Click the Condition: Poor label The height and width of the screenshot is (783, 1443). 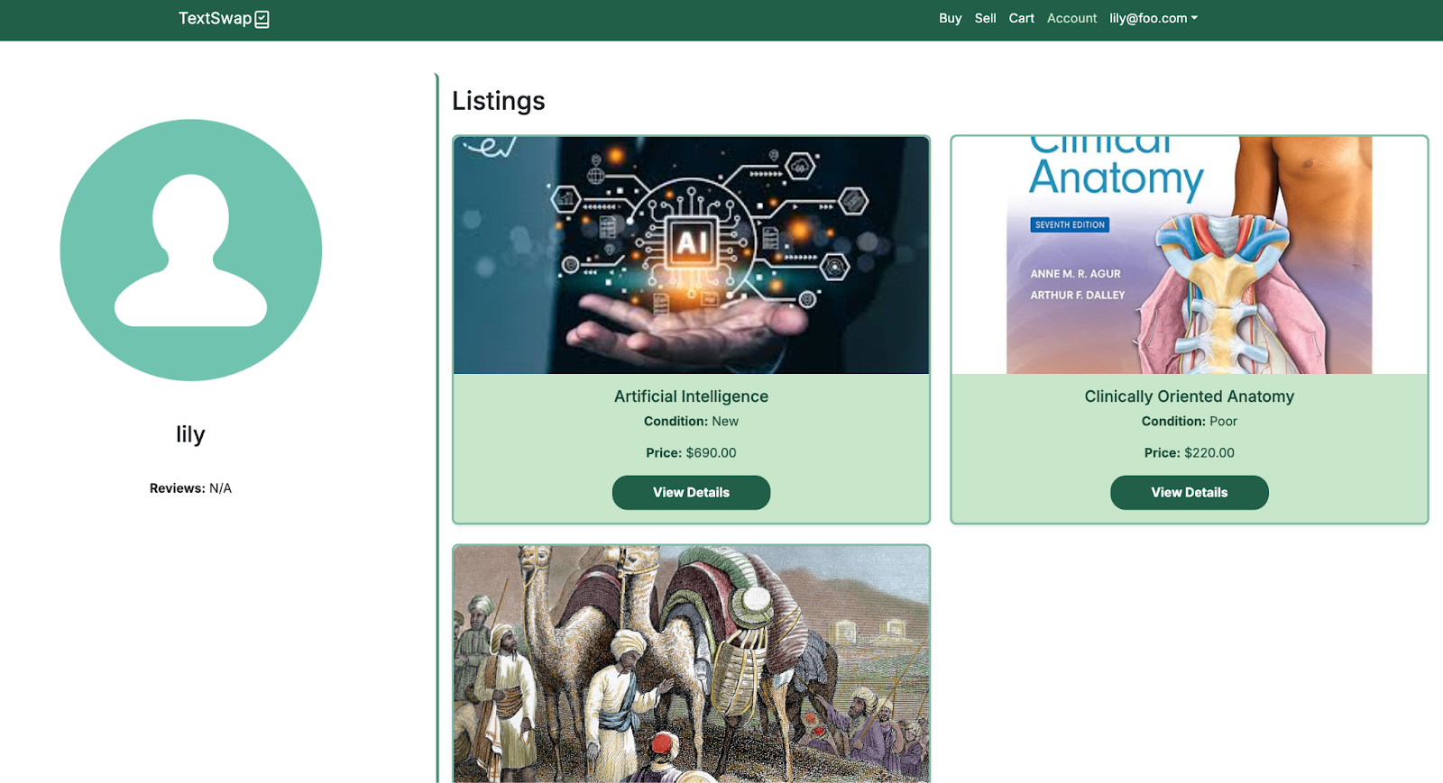point(1189,422)
